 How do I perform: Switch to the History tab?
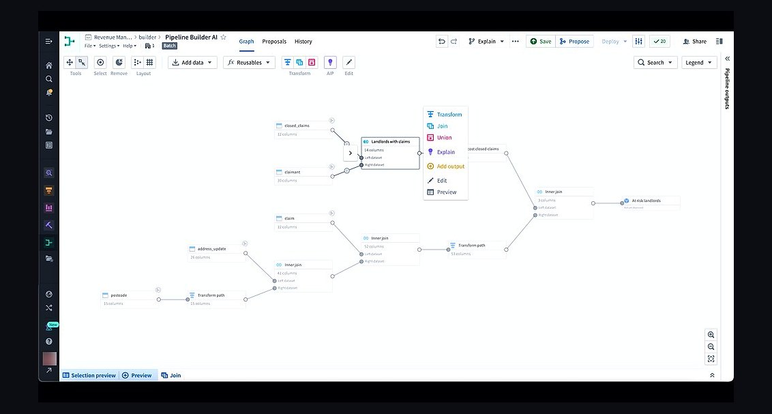(303, 42)
